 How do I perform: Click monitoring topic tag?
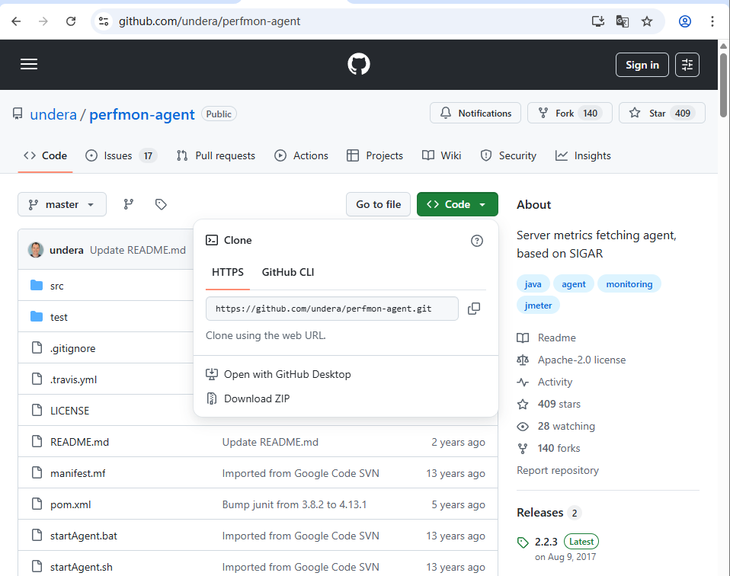click(x=629, y=284)
